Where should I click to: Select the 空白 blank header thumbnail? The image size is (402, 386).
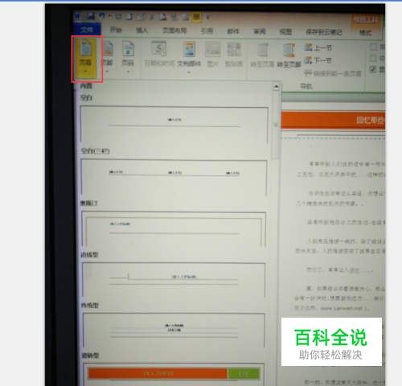coord(174,125)
